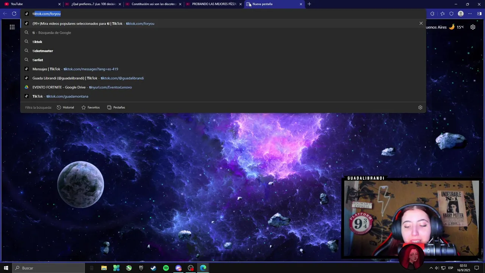Open Discord from taskbar
The width and height of the screenshot is (485, 273).
coord(178,268)
